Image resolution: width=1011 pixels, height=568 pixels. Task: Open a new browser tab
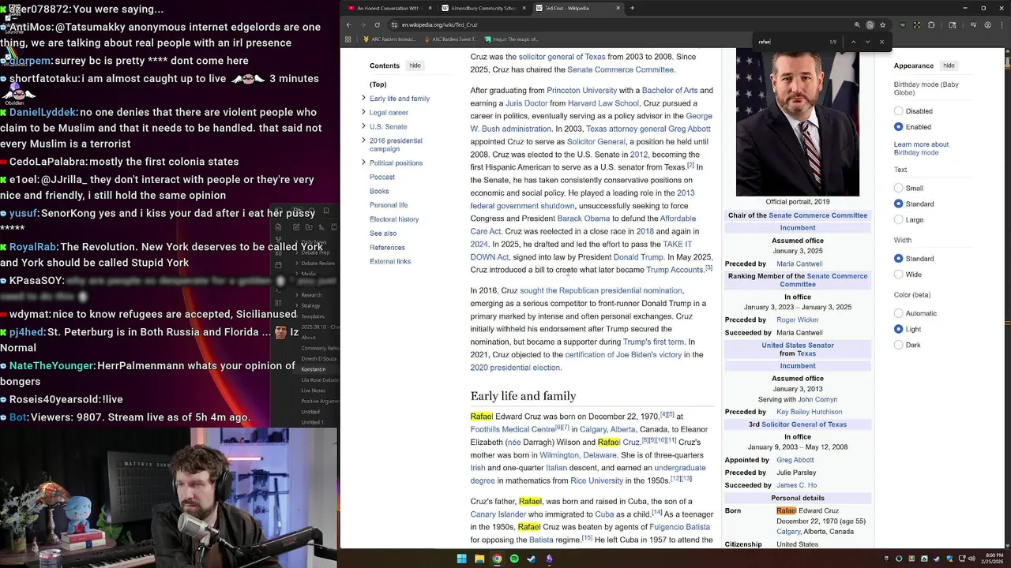coord(632,8)
